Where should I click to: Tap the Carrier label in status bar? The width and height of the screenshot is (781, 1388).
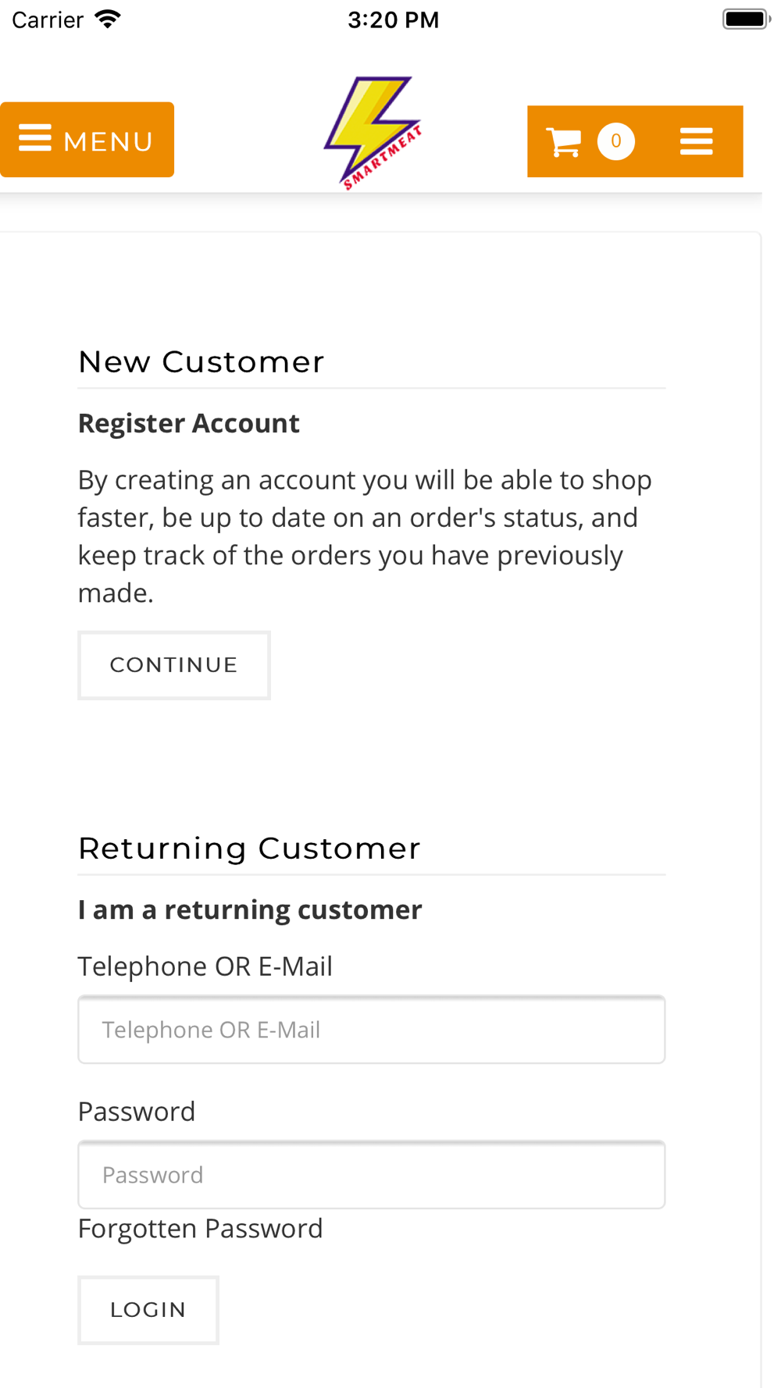coord(48,20)
